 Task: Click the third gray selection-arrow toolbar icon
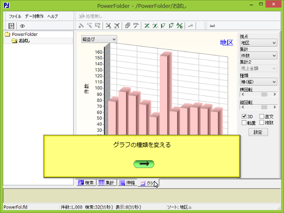[x=98, y=26]
